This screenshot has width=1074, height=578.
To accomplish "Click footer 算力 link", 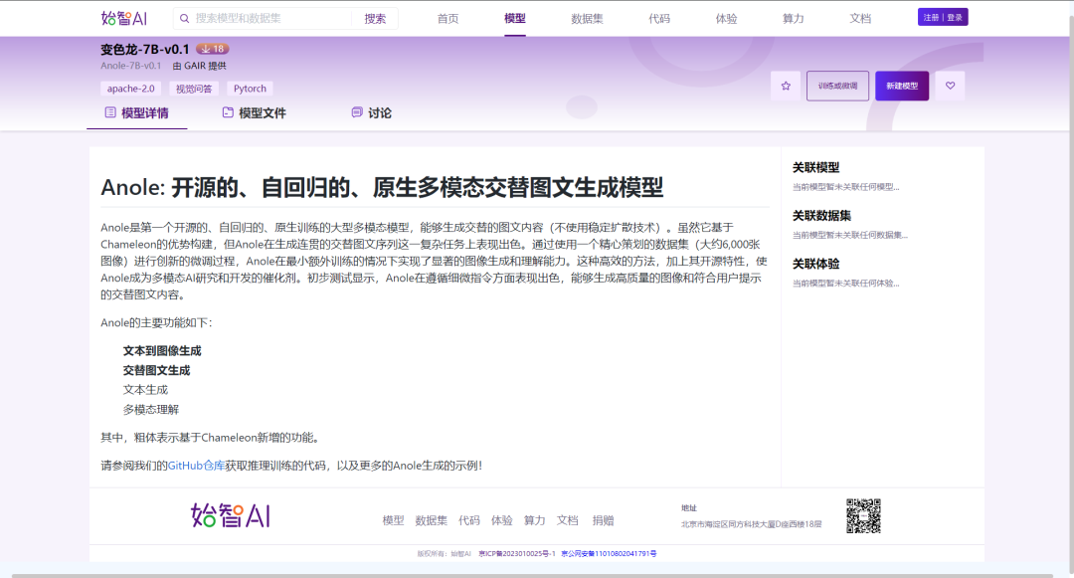I will [534, 520].
